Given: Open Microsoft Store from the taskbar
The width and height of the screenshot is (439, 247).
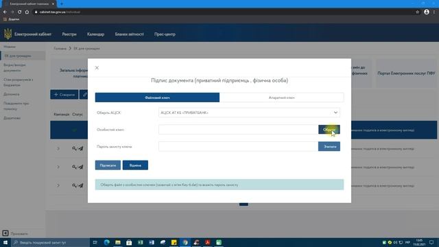Looking at the screenshot, I should (x=129, y=242).
